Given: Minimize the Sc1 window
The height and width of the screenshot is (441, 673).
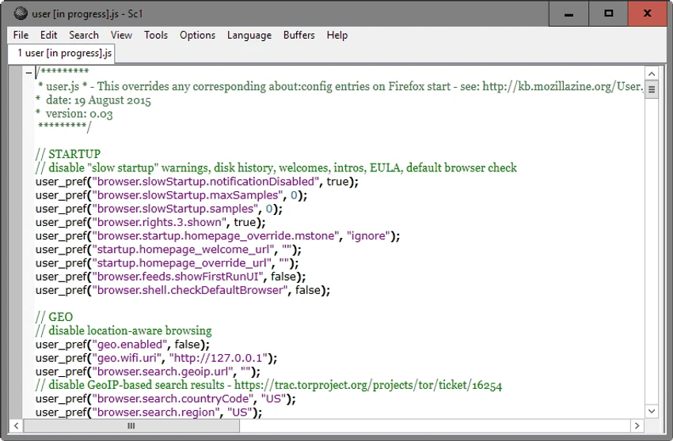Looking at the screenshot, I should pyautogui.click(x=568, y=13).
